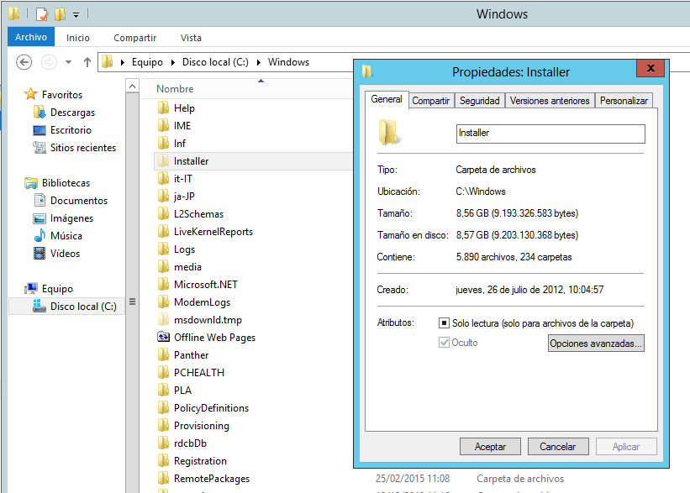Go back with the Back arrow
This screenshot has height=493, width=690.
[24, 62]
